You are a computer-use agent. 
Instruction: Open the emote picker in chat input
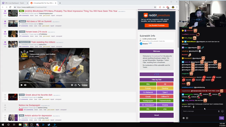(222, 111)
